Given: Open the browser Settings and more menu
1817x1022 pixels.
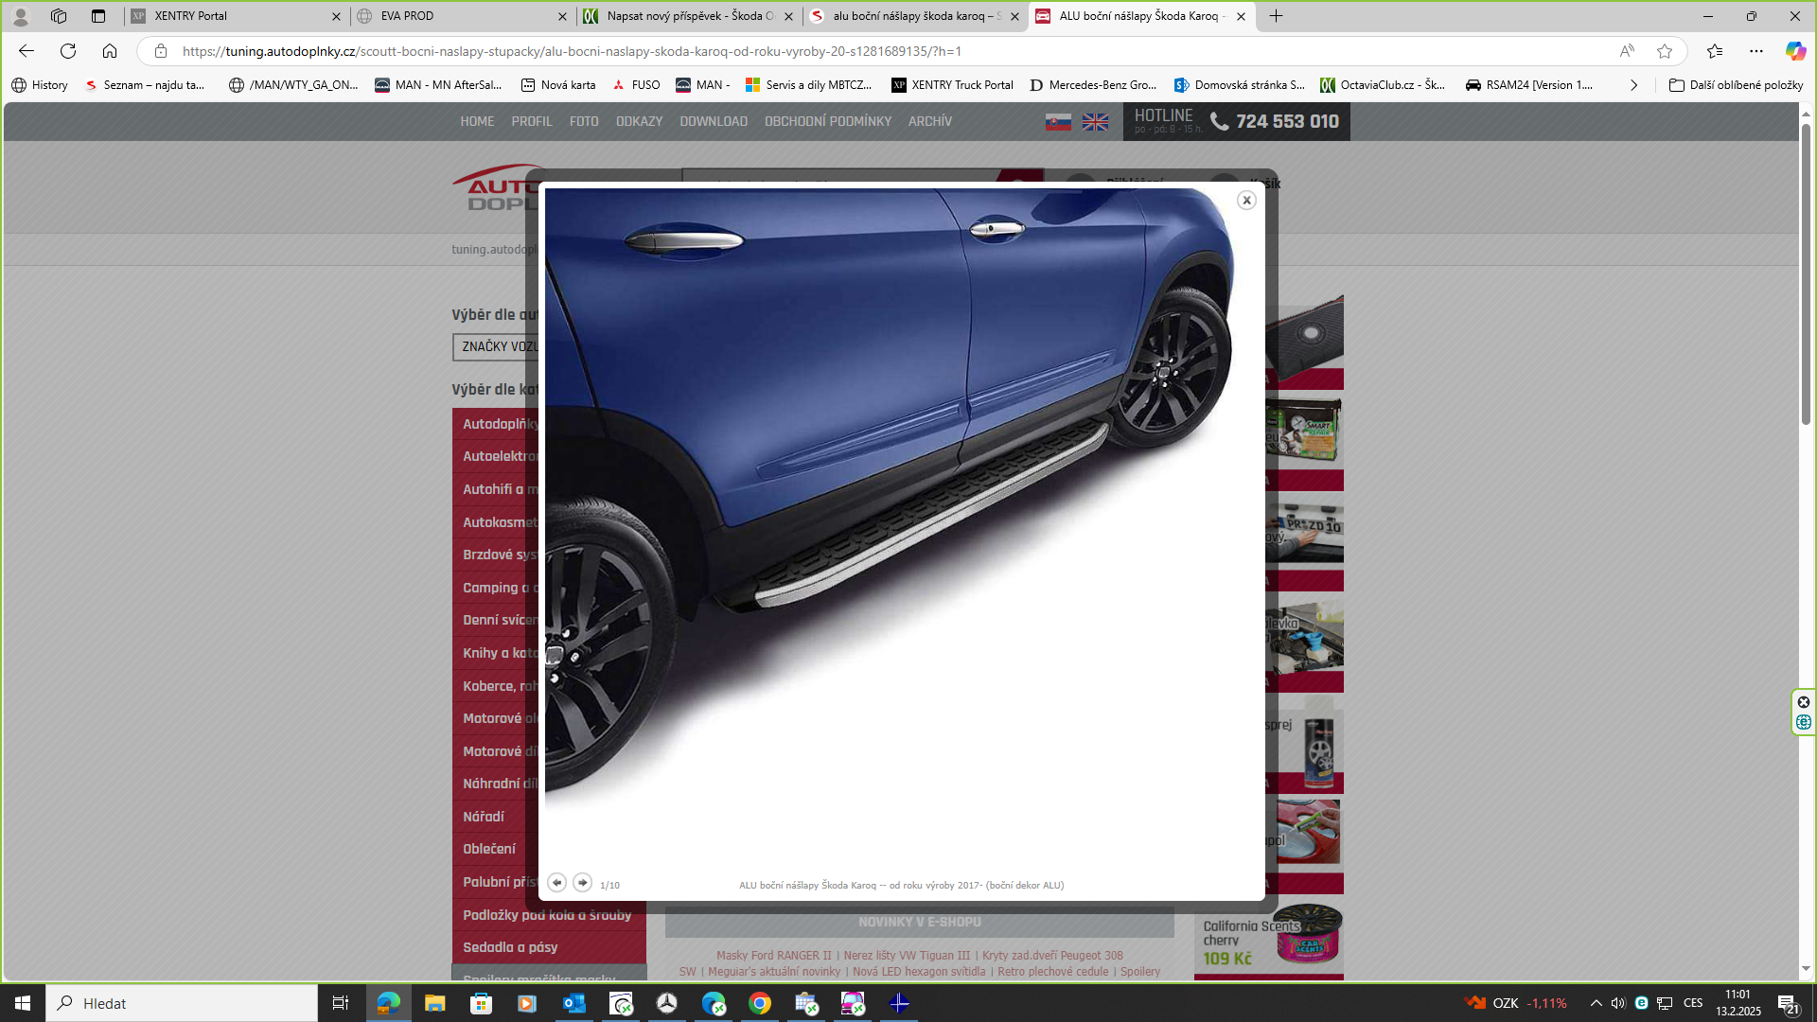Looking at the screenshot, I should (x=1756, y=51).
